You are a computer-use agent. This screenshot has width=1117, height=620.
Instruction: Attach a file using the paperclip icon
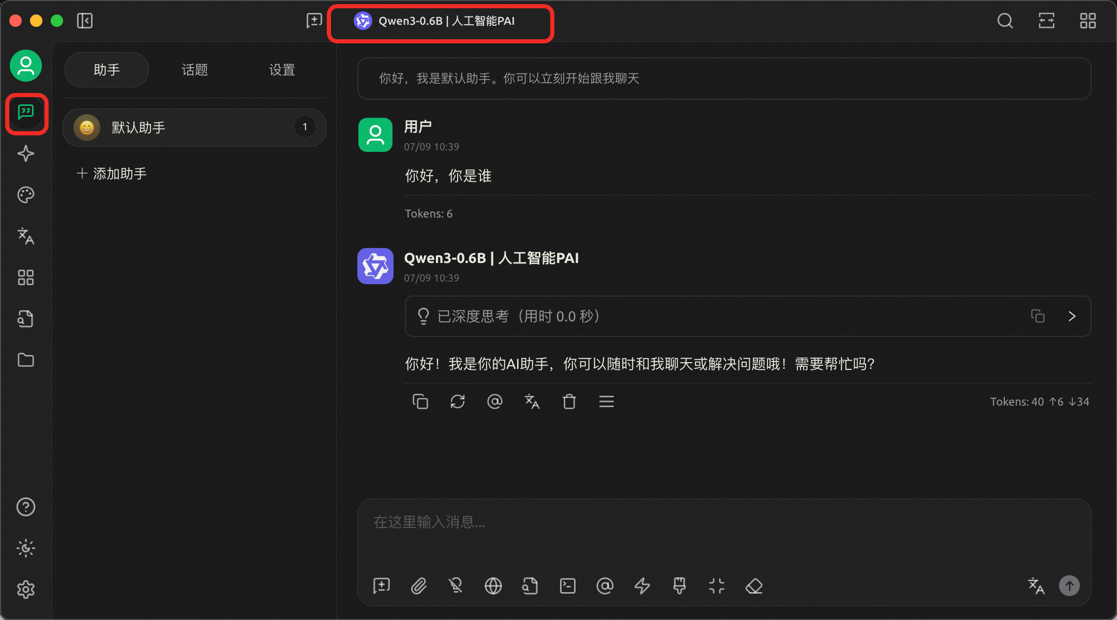coord(419,586)
